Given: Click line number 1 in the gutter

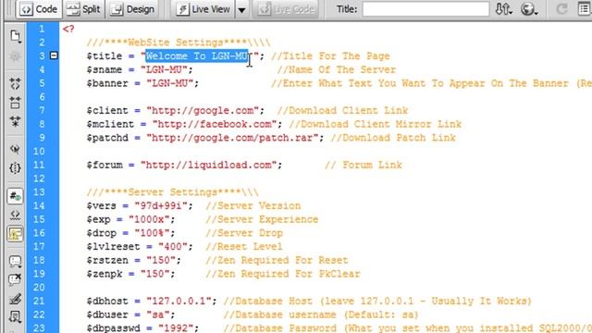Looking at the screenshot, I should click(42, 29).
